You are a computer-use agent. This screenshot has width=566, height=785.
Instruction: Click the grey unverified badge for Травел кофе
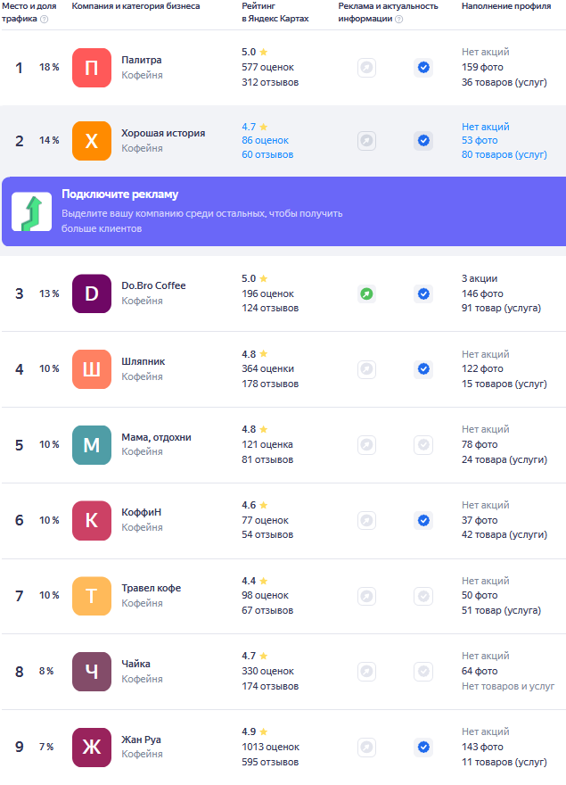click(423, 596)
